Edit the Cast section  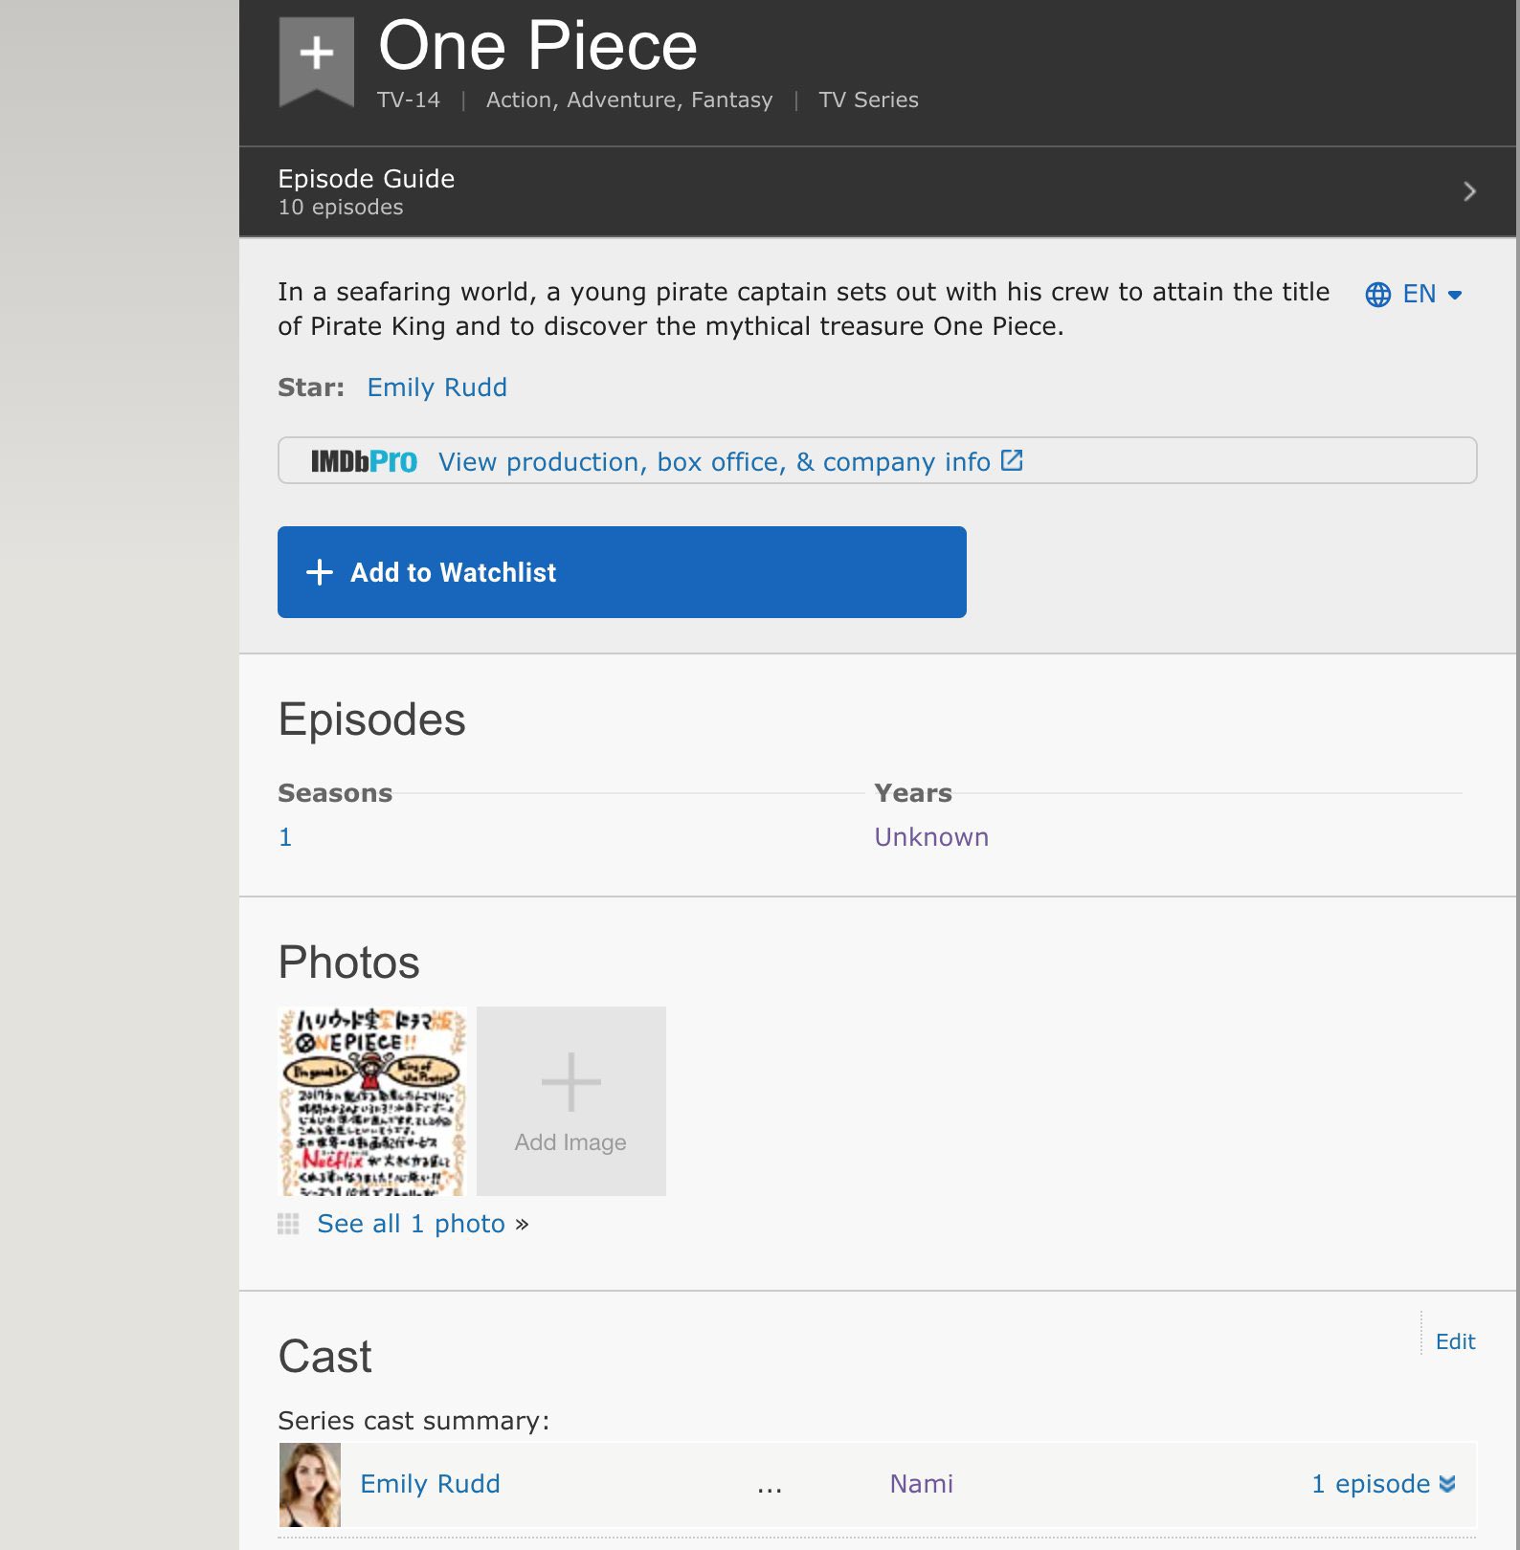click(1455, 1341)
